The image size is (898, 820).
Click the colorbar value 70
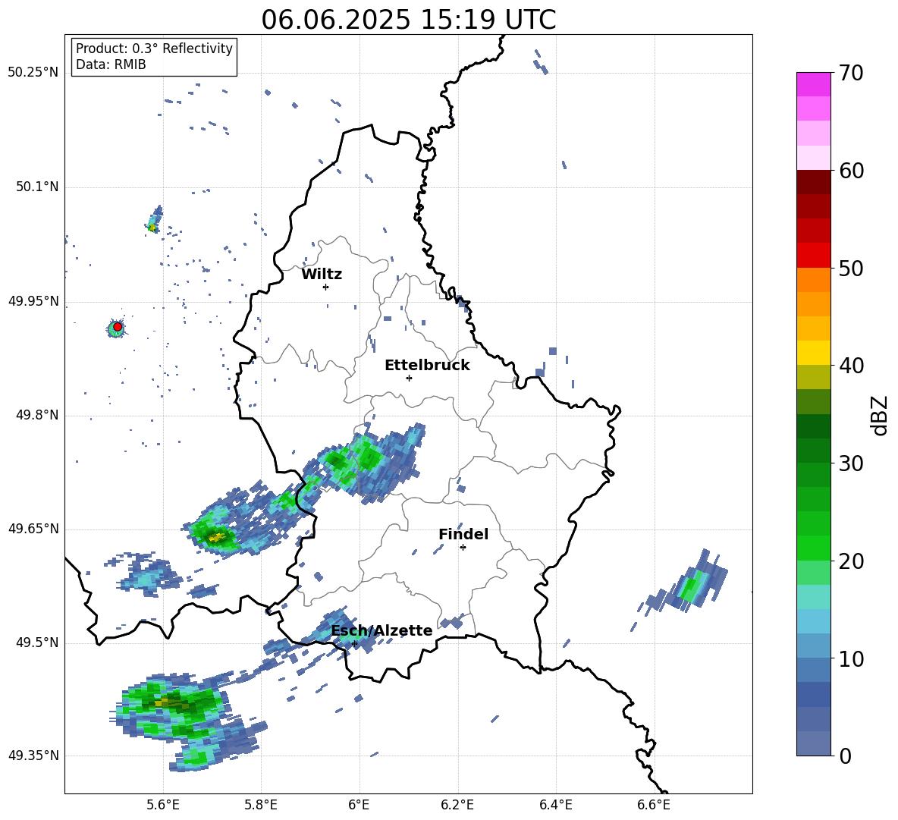[x=851, y=74]
